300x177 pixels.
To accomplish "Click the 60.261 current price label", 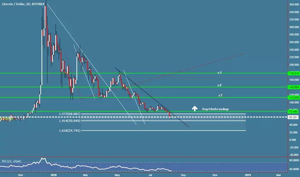I will [x=294, y=117].
